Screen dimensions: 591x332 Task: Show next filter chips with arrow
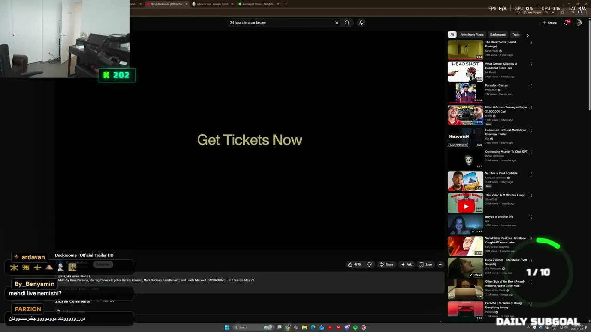pyautogui.click(x=528, y=35)
